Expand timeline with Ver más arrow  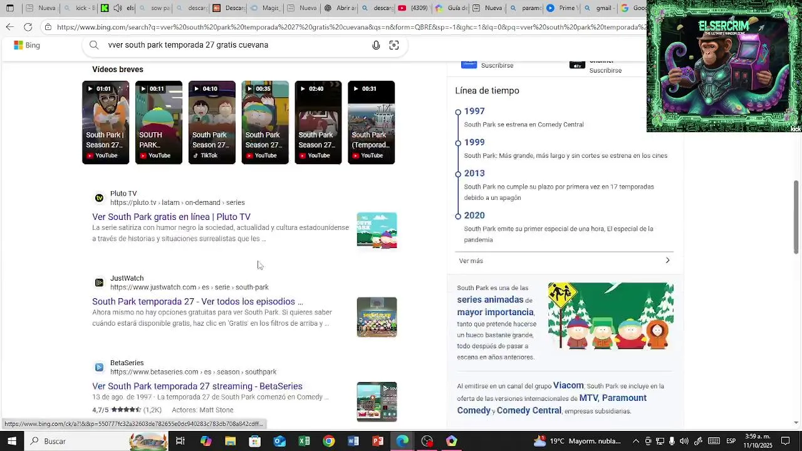667,261
